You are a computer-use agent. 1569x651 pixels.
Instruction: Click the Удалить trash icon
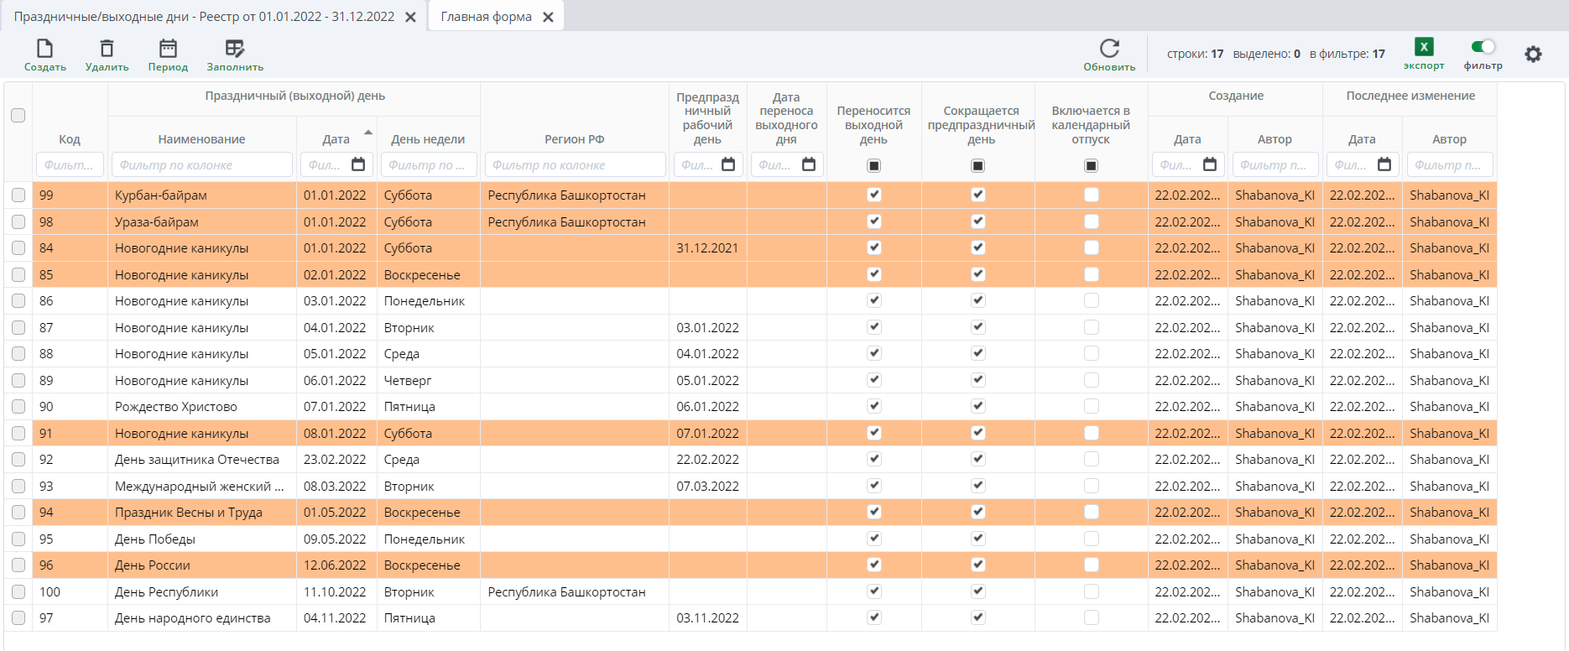point(107,49)
